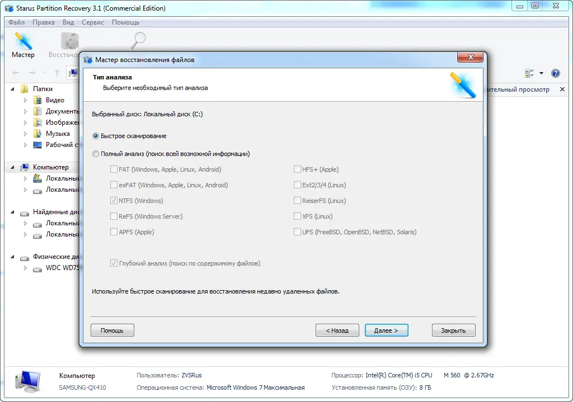Navigate back with the left arrow
573x402 pixels.
pyautogui.click(x=16, y=73)
